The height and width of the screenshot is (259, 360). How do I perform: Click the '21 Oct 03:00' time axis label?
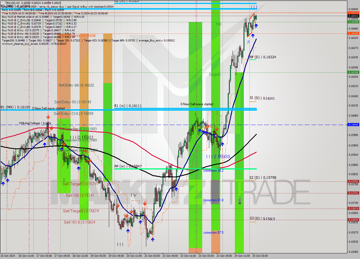(x=152, y=256)
